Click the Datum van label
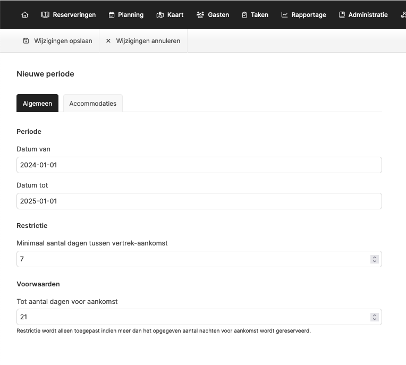The height and width of the screenshot is (365, 406). [33, 149]
